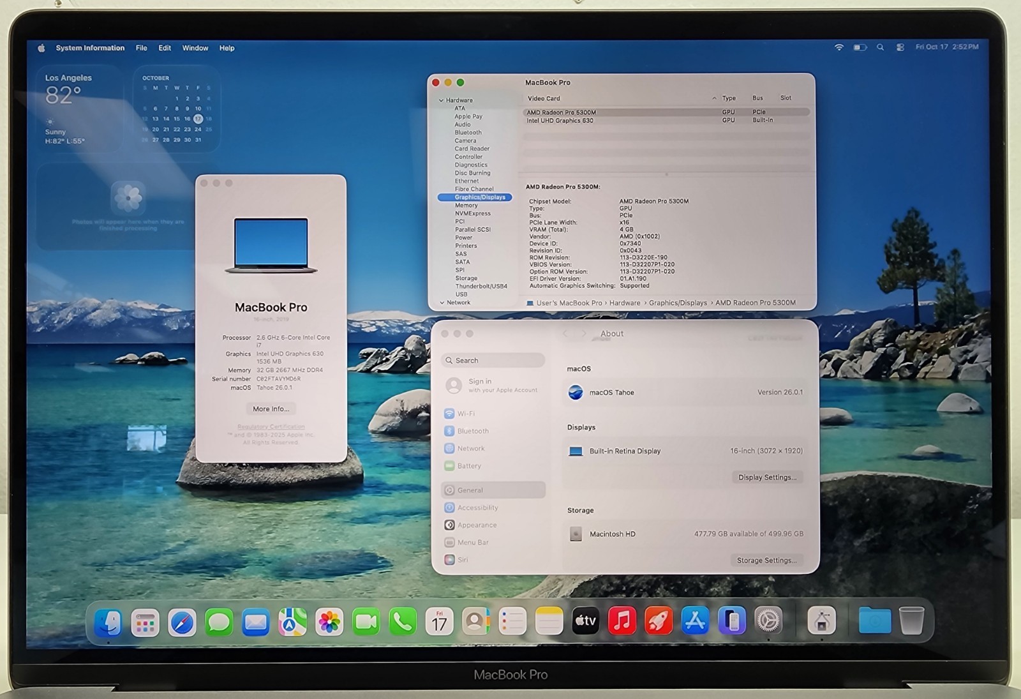Viewport: 1021px width, 699px height.
Task: Launch Apple TV from the Dock
Action: [x=585, y=622]
